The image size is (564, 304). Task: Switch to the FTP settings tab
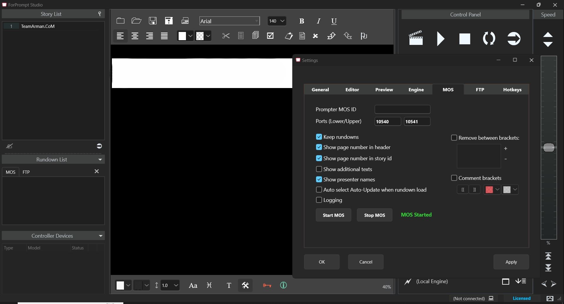(x=480, y=90)
